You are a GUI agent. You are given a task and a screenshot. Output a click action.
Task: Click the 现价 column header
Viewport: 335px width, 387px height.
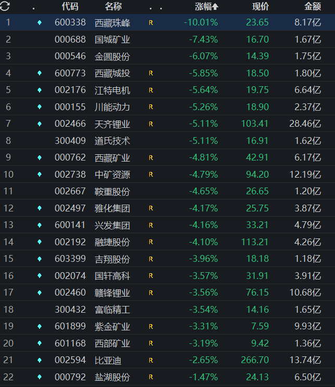point(260,6)
